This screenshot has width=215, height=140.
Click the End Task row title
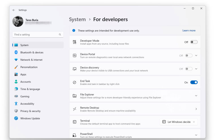coord(85,81)
